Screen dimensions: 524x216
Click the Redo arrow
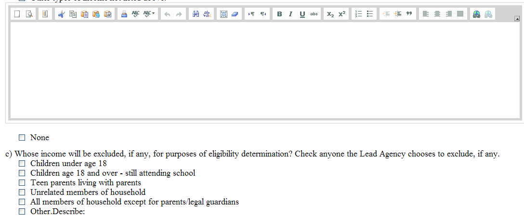coord(179,14)
